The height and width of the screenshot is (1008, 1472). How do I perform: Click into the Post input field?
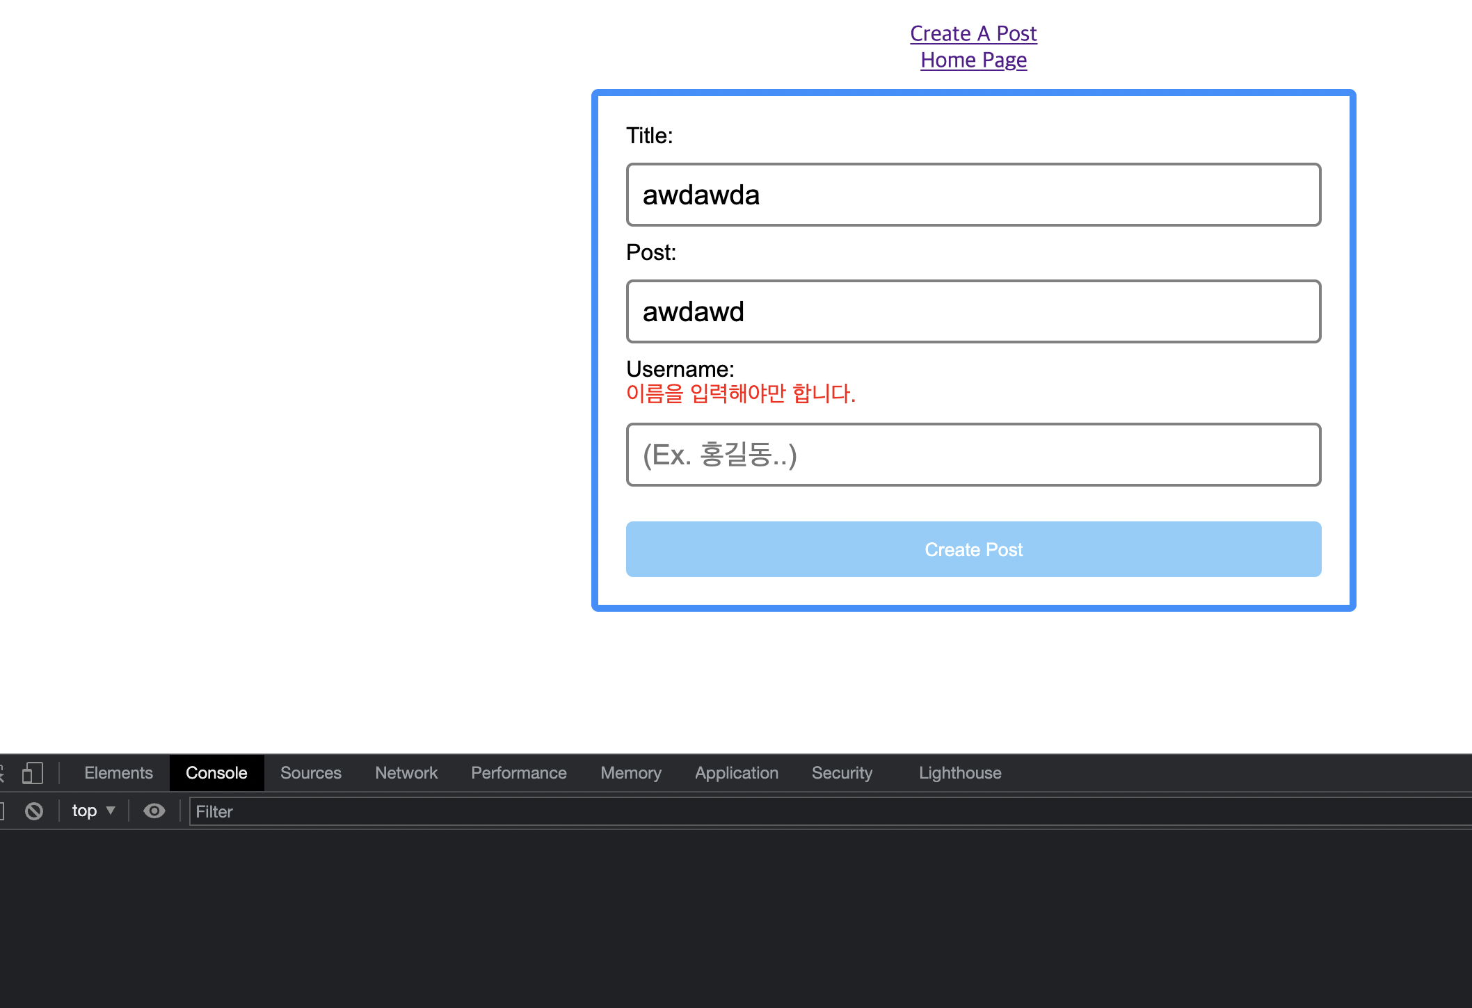973,311
